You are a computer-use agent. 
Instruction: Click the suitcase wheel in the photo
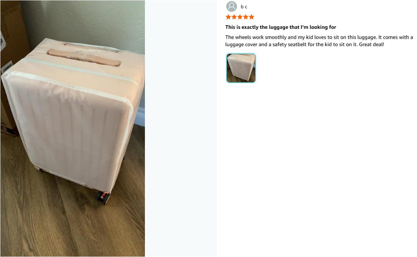pyautogui.click(x=103, y=197)
